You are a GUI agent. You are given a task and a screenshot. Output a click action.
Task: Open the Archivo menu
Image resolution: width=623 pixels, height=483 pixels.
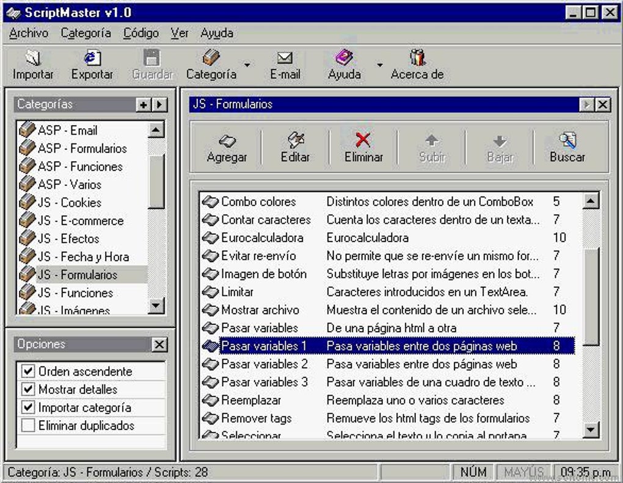pyautogui.click(x=27, y=33)
